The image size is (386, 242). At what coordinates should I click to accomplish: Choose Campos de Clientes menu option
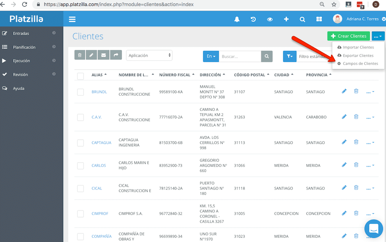click(358, 63)
